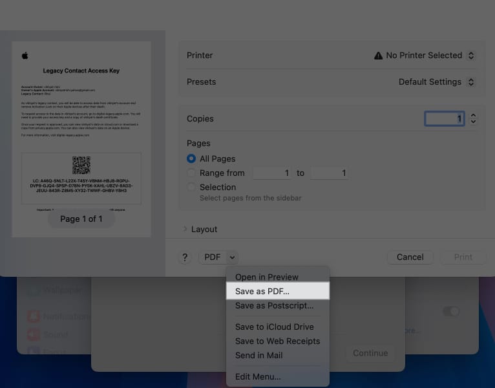The height and width of the screenshot is (388, 495).
Task: Click the Continue button behind the dialog
Action: point(370,353)
